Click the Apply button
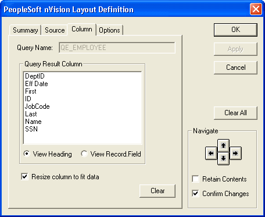 pos(235,49)
